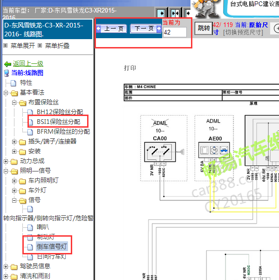Click the green back arrow icon
This screenshot has width=279, height=280.
tap(7, 64)
